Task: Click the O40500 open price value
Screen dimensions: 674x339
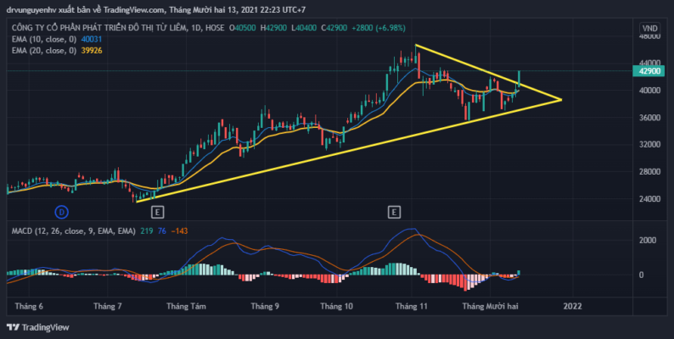Action: point(243,28)
